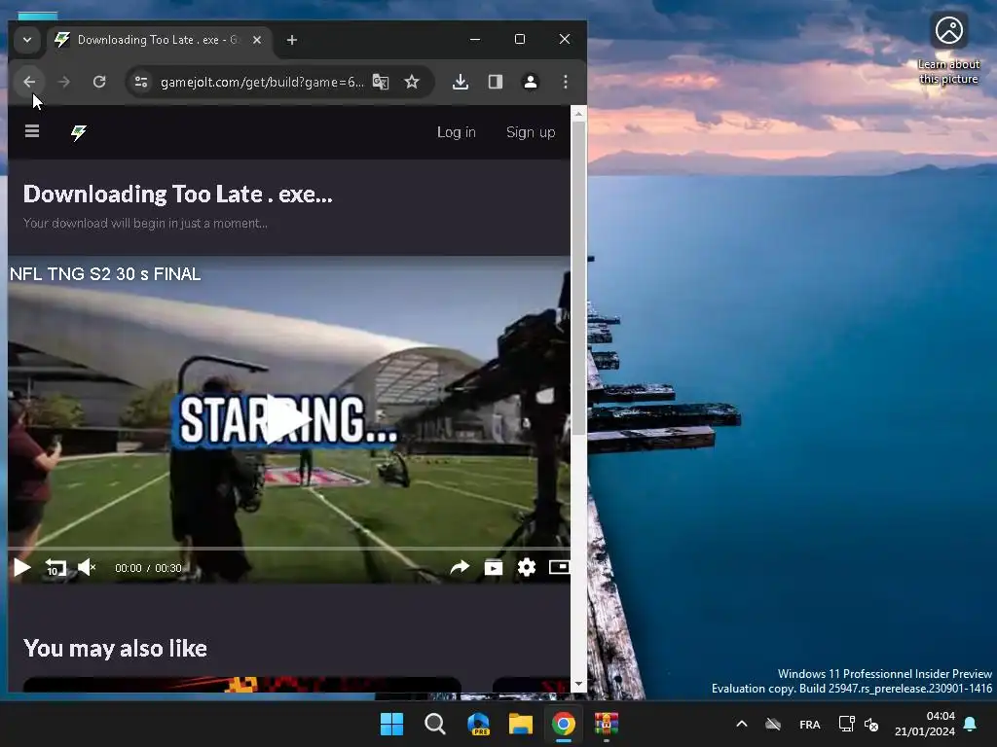Click the video time display 00:00 / 00:30
The height and width of the screenshot is (747, 997).
pyautogui.click(x=148, y=568)
